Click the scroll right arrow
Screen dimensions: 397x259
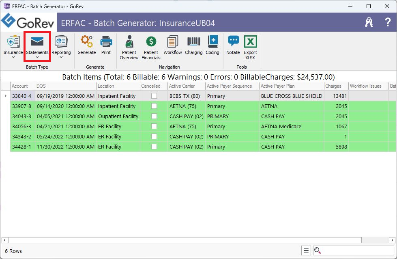pos(392,240)
